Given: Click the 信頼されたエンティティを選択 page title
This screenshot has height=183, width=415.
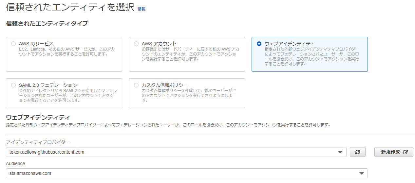Looking at the screenshot, I should pyautogui.click(x=70, y=7).
